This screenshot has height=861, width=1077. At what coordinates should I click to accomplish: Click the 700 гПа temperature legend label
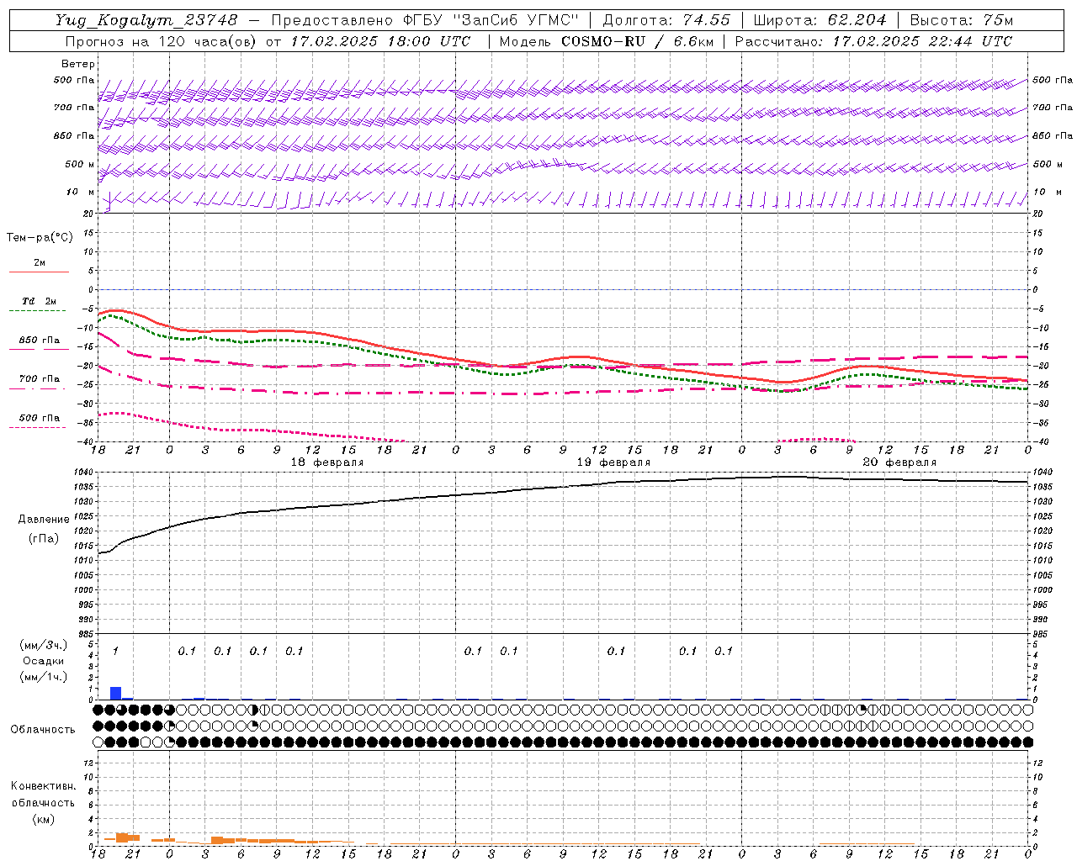coord(40,379)
